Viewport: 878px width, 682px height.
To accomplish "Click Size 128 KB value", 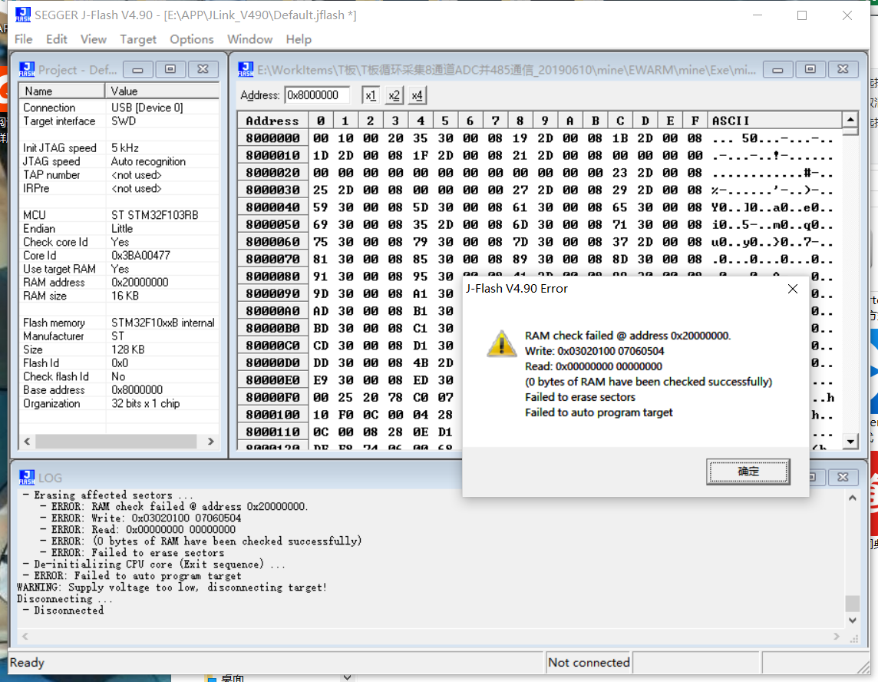I will [127, 349].
